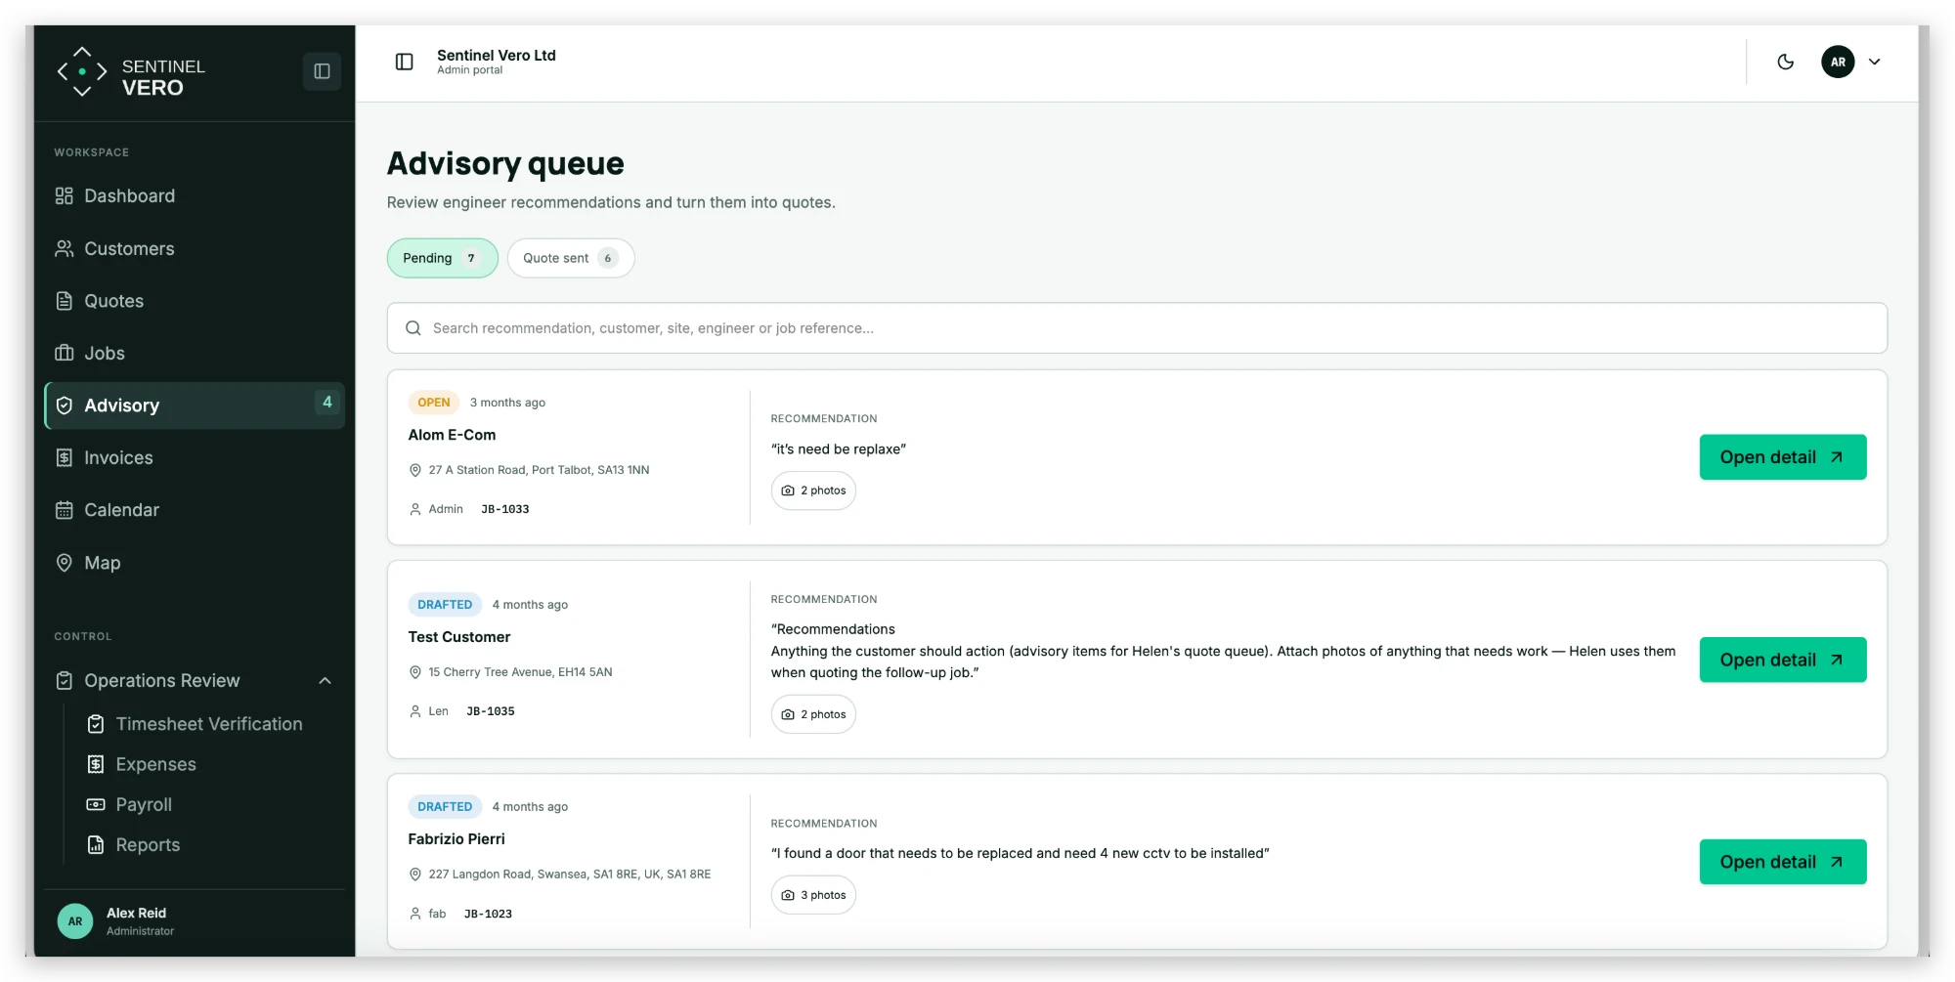Click the 15 Cherry Tree Avenue address

tap(520, 672)
